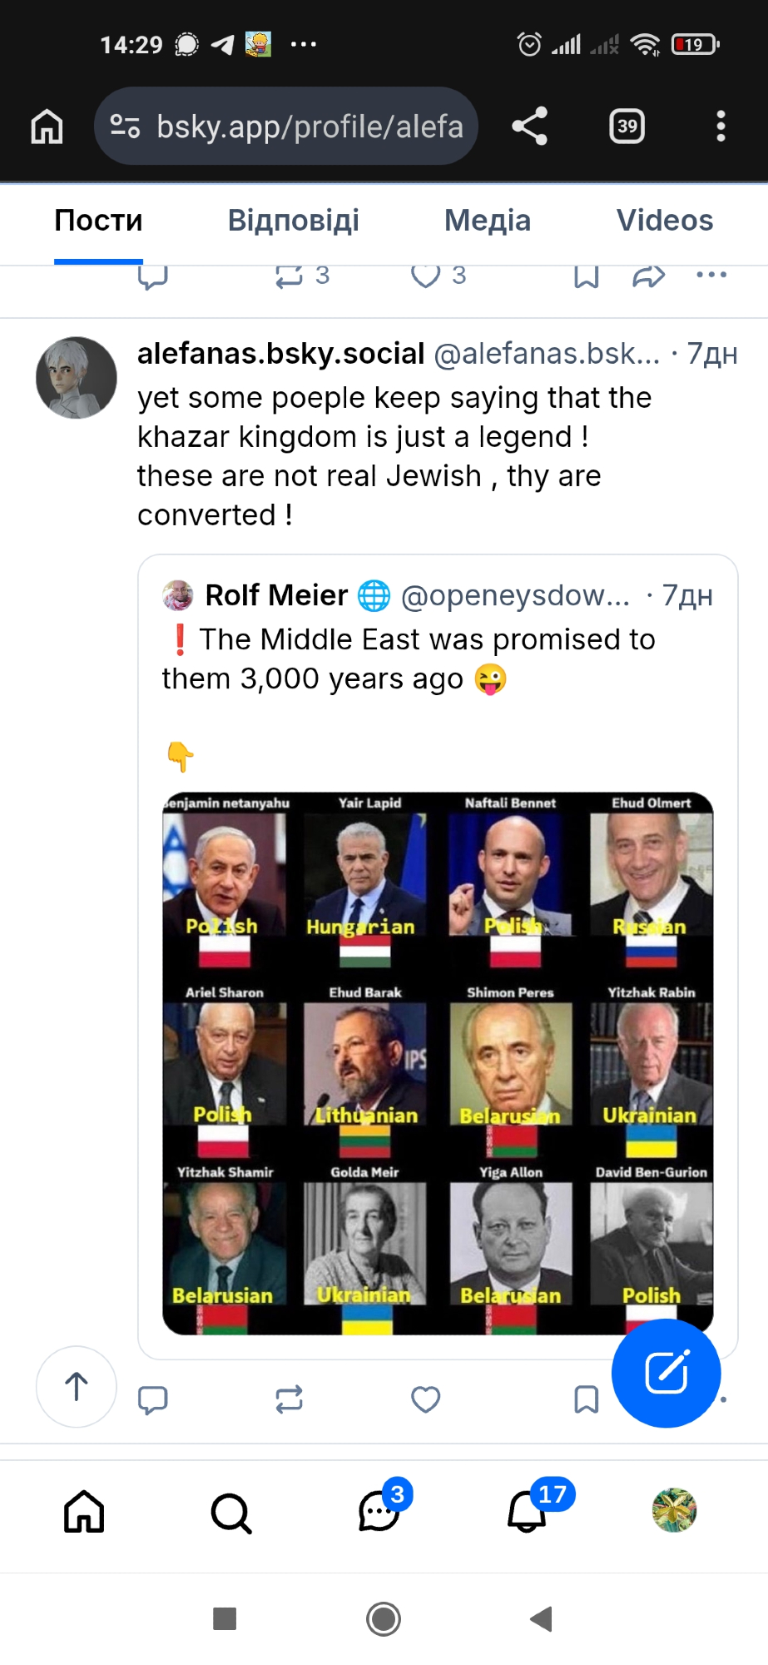Switch to the Медіа tab
The image size is (768, 1665).
point(487,221)
